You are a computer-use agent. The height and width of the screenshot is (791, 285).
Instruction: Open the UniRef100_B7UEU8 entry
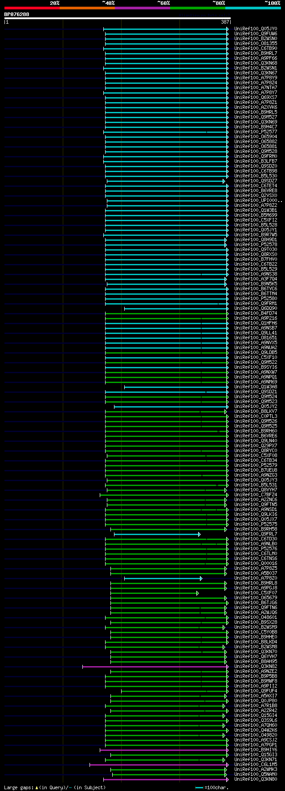pos(256,470)
